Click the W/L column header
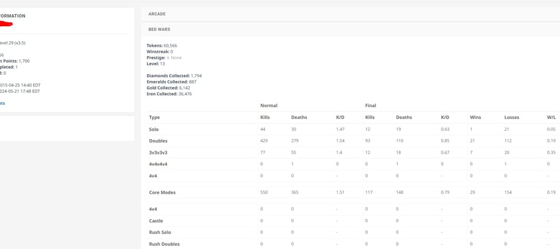The height and width of the screenshot is (249, 560). tap(551, 117)
